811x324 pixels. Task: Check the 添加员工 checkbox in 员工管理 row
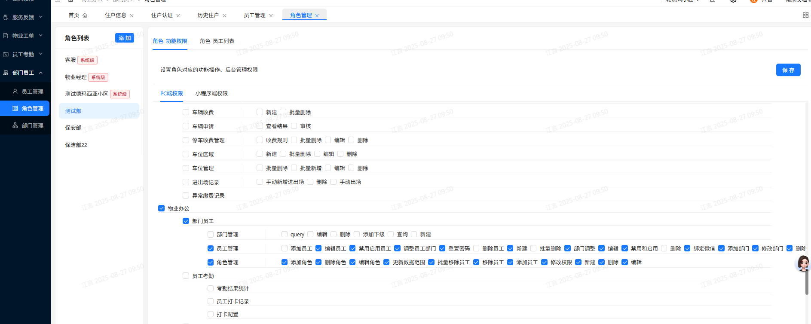point(285,248)
